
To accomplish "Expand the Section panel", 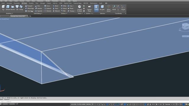I will tap(89, 14).
